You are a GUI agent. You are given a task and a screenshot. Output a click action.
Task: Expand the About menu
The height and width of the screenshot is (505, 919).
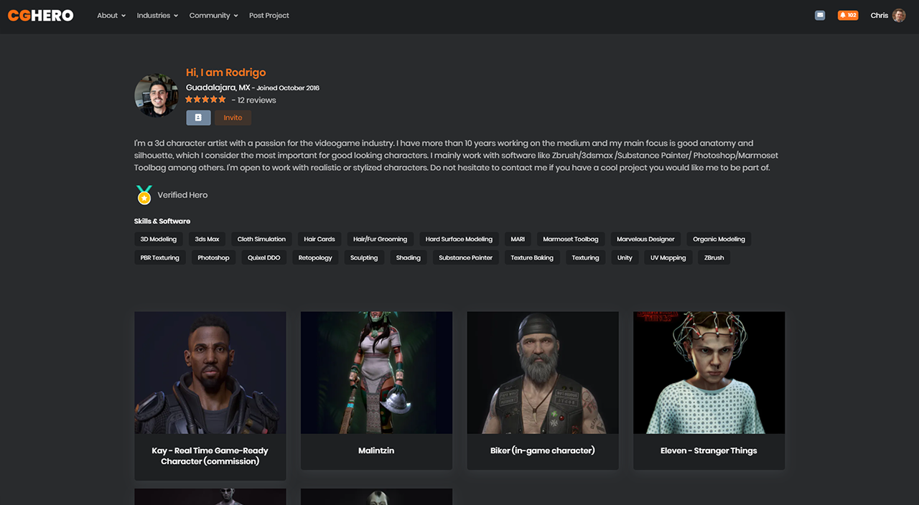111,15
